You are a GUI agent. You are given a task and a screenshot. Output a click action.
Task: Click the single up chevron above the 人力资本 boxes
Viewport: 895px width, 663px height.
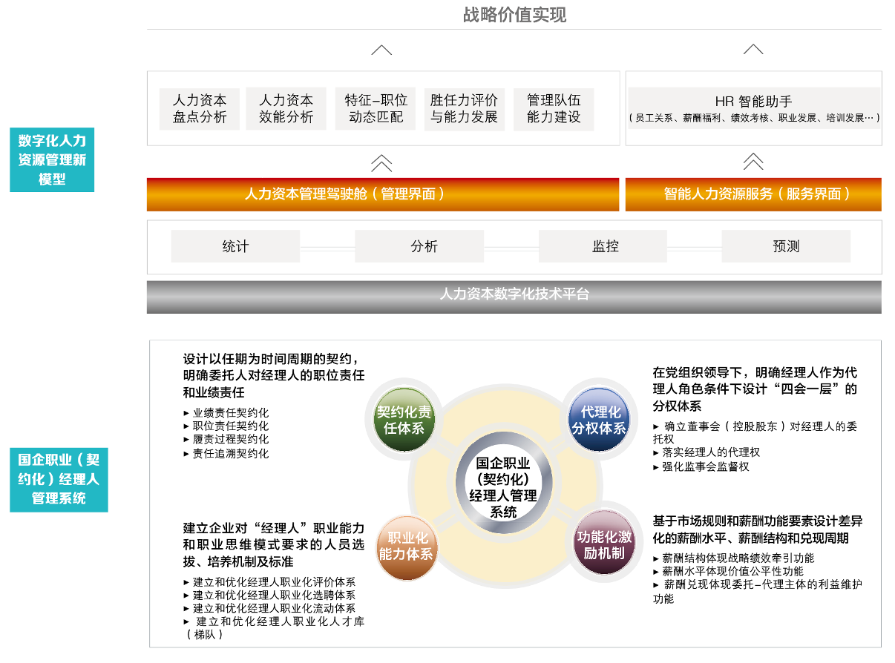point(381,50)
